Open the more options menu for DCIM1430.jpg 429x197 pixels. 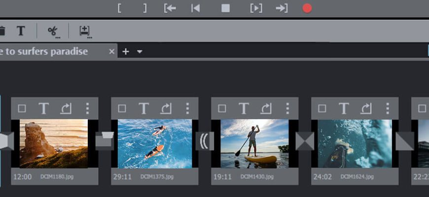tap(287, 108)
